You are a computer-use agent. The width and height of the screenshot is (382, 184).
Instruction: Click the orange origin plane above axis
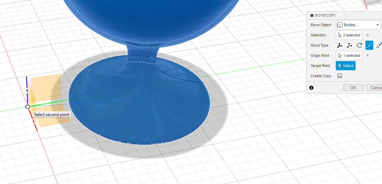[46, 87]
